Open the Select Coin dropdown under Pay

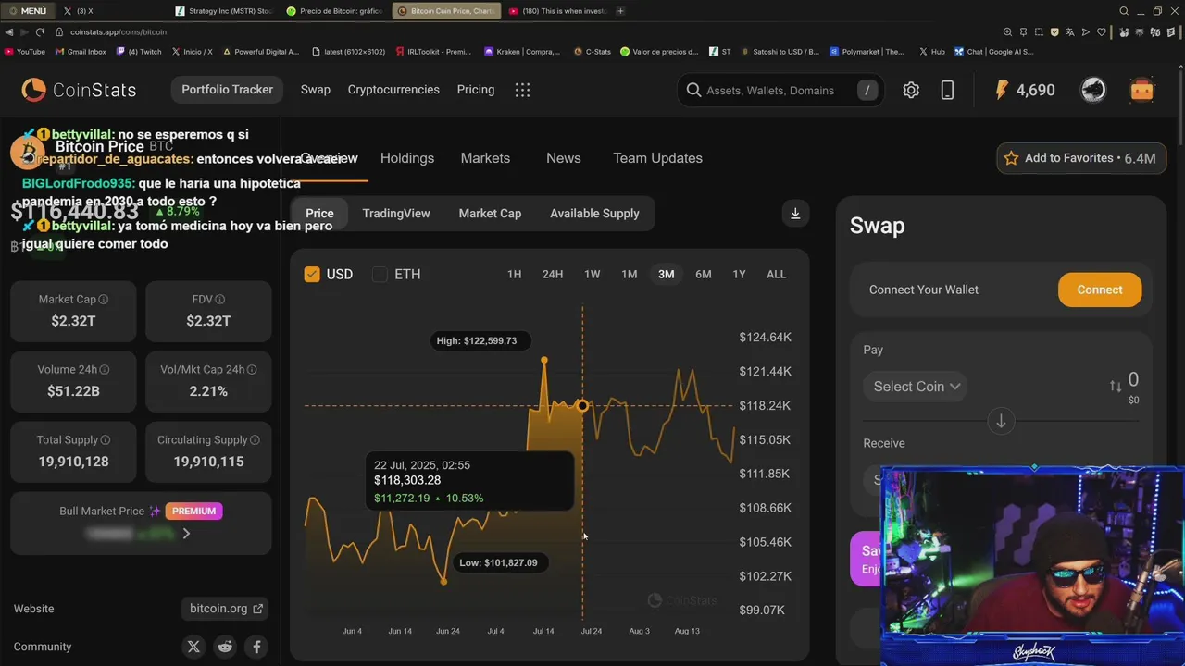click(x=917, y=387)
